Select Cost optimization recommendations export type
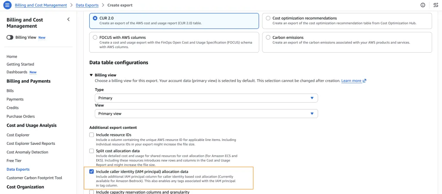Viewport: 442px width, 194px height. (268, 18)
